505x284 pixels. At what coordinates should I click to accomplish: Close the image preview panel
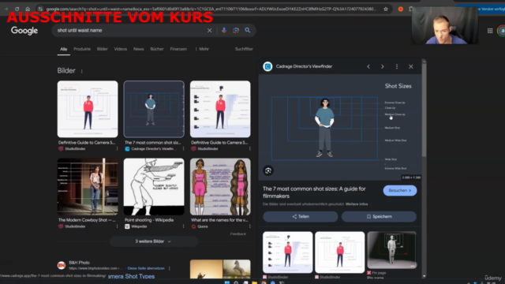coord(411,66)
